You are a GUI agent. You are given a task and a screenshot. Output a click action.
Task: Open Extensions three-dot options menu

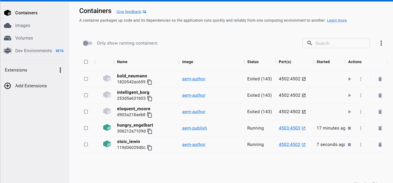[60, 70]
